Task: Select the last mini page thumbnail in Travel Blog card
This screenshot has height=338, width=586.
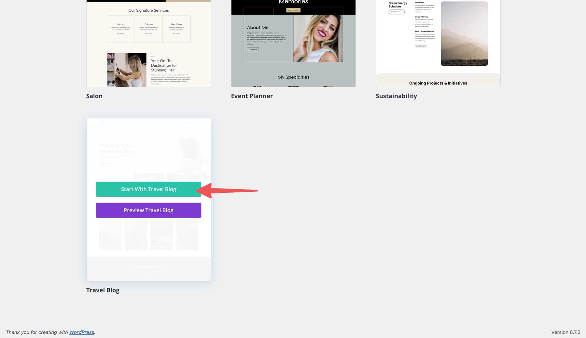Action: [x=187, y=234]
